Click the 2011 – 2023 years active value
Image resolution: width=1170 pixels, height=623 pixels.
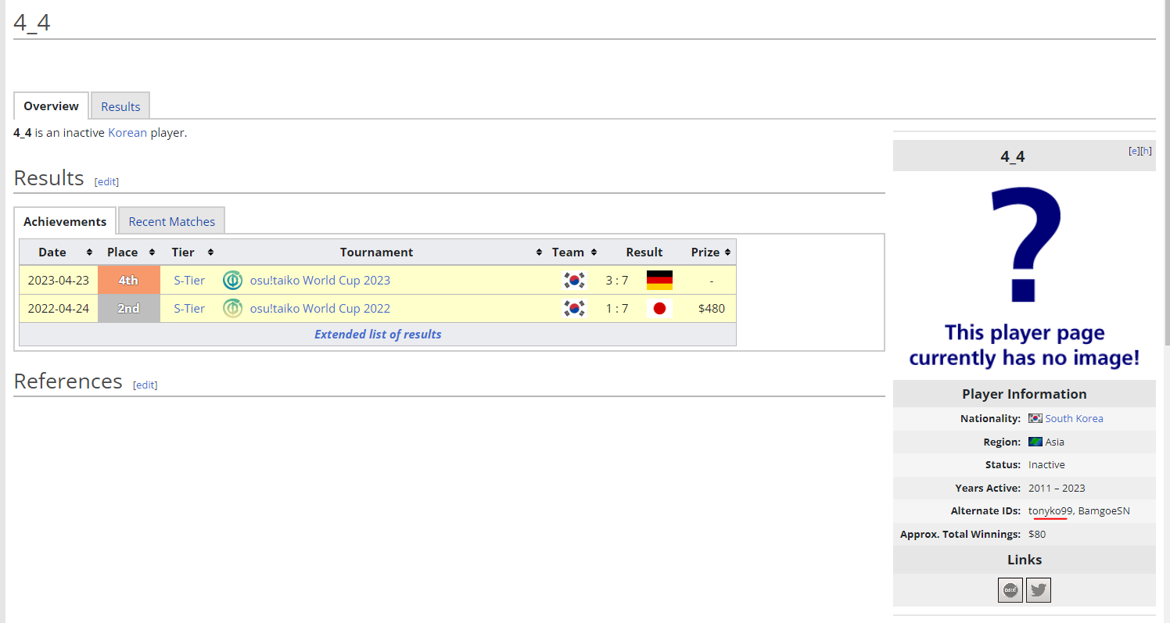pos(1057,489)
